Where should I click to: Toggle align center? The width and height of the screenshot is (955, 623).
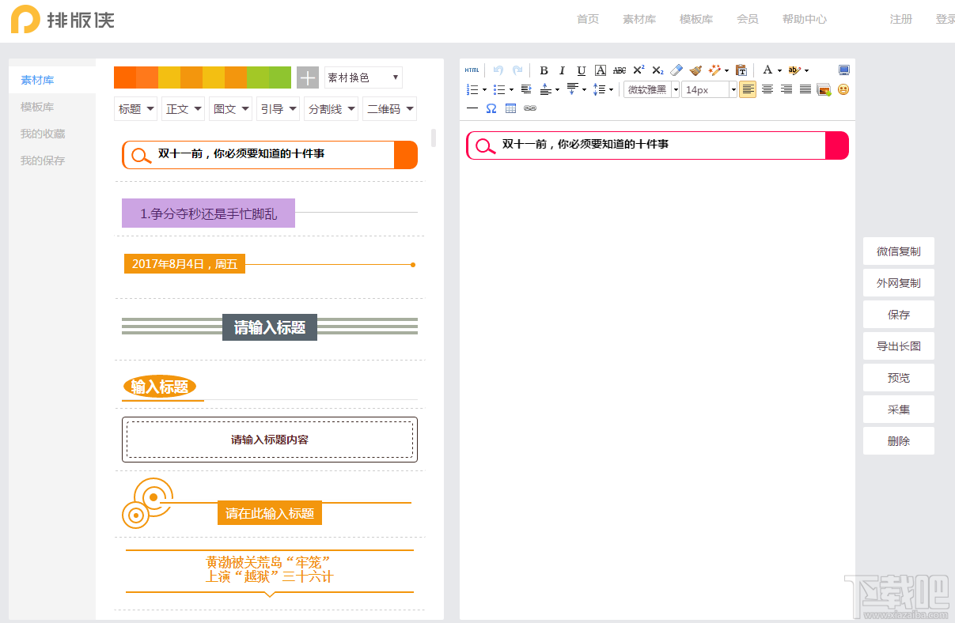coord(767,89)
